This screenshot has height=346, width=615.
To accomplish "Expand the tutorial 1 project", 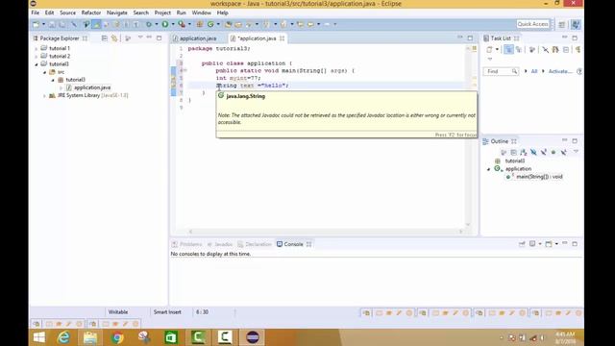I will pos(37,49).
